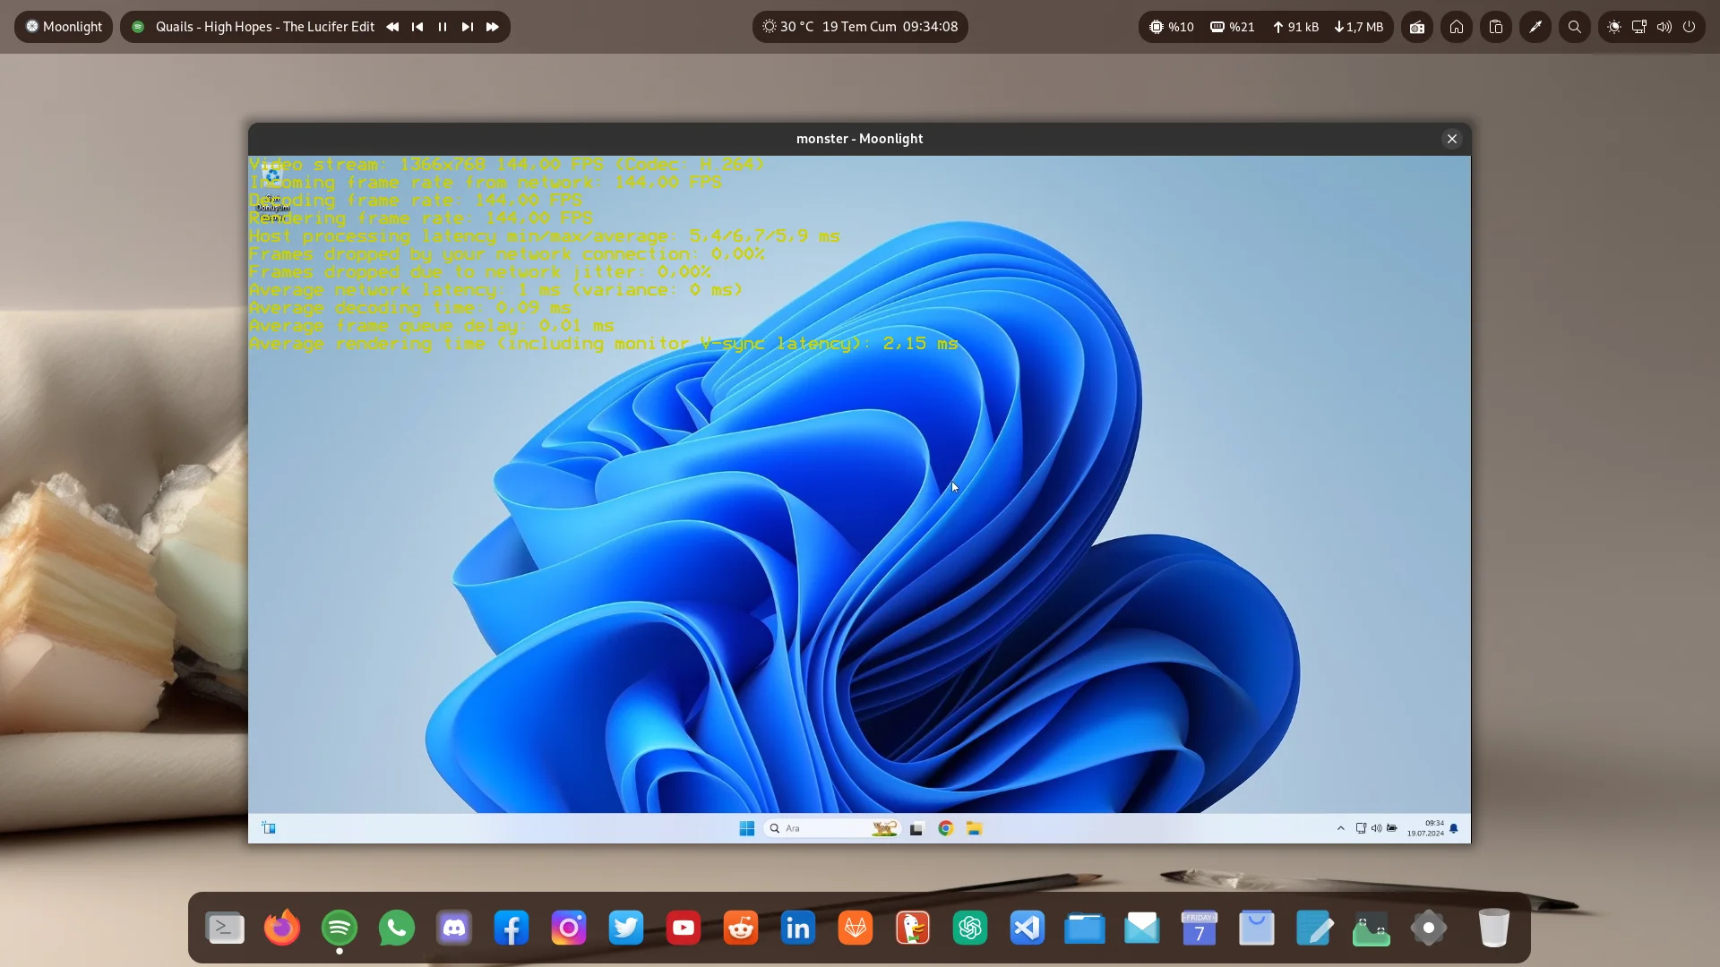Click the top bar volume icon
Viewport: 1720px width, 967px height.
(1664, 27)
